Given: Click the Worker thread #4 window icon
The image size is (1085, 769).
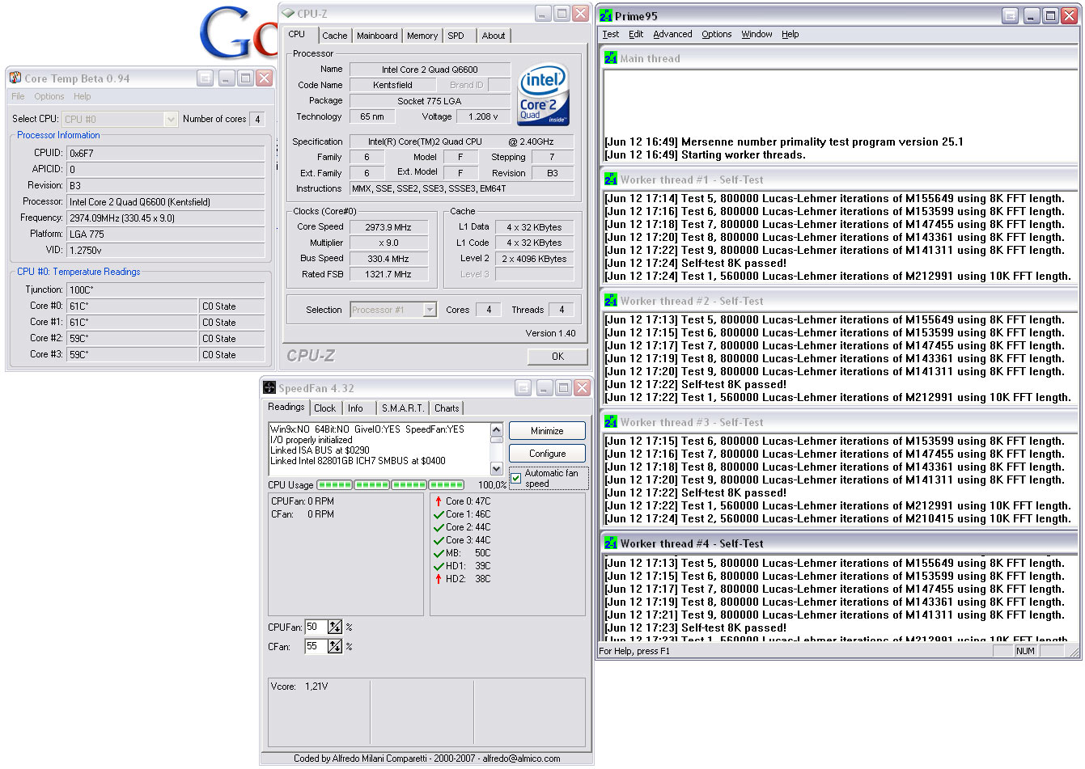Looking at the screenshot, I should pyautogui.click(x=611, y=543).
